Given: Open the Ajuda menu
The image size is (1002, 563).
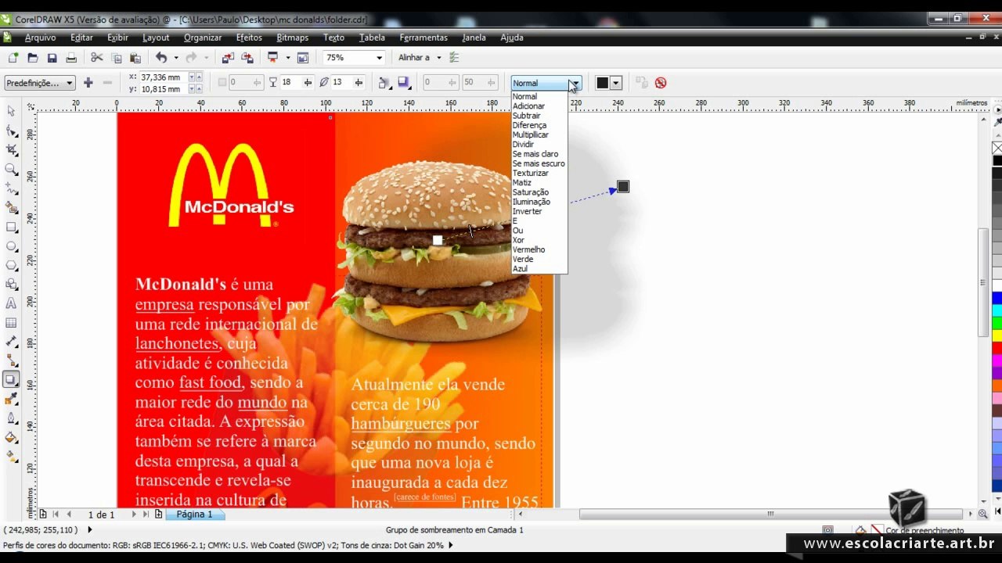Looking at the screenshot, I should click(x=512, y=38).
